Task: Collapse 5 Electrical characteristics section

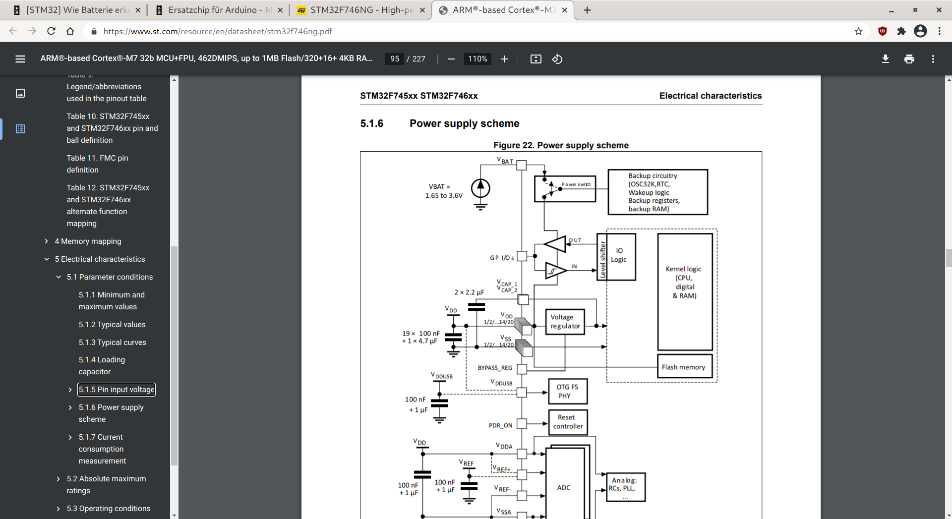Action: click(47, 259)
